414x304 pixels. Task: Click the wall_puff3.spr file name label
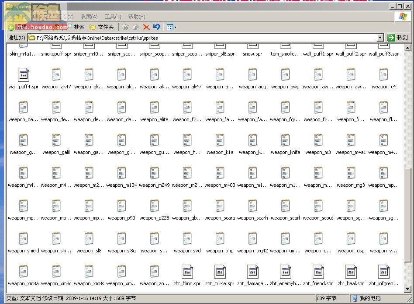point(383,54)
